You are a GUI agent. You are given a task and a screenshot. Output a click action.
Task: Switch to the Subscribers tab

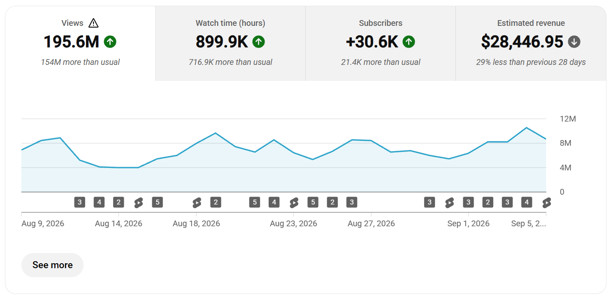381,44
